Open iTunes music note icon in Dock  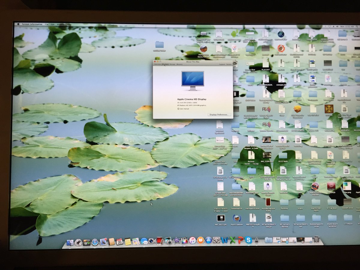coord(193,240)
